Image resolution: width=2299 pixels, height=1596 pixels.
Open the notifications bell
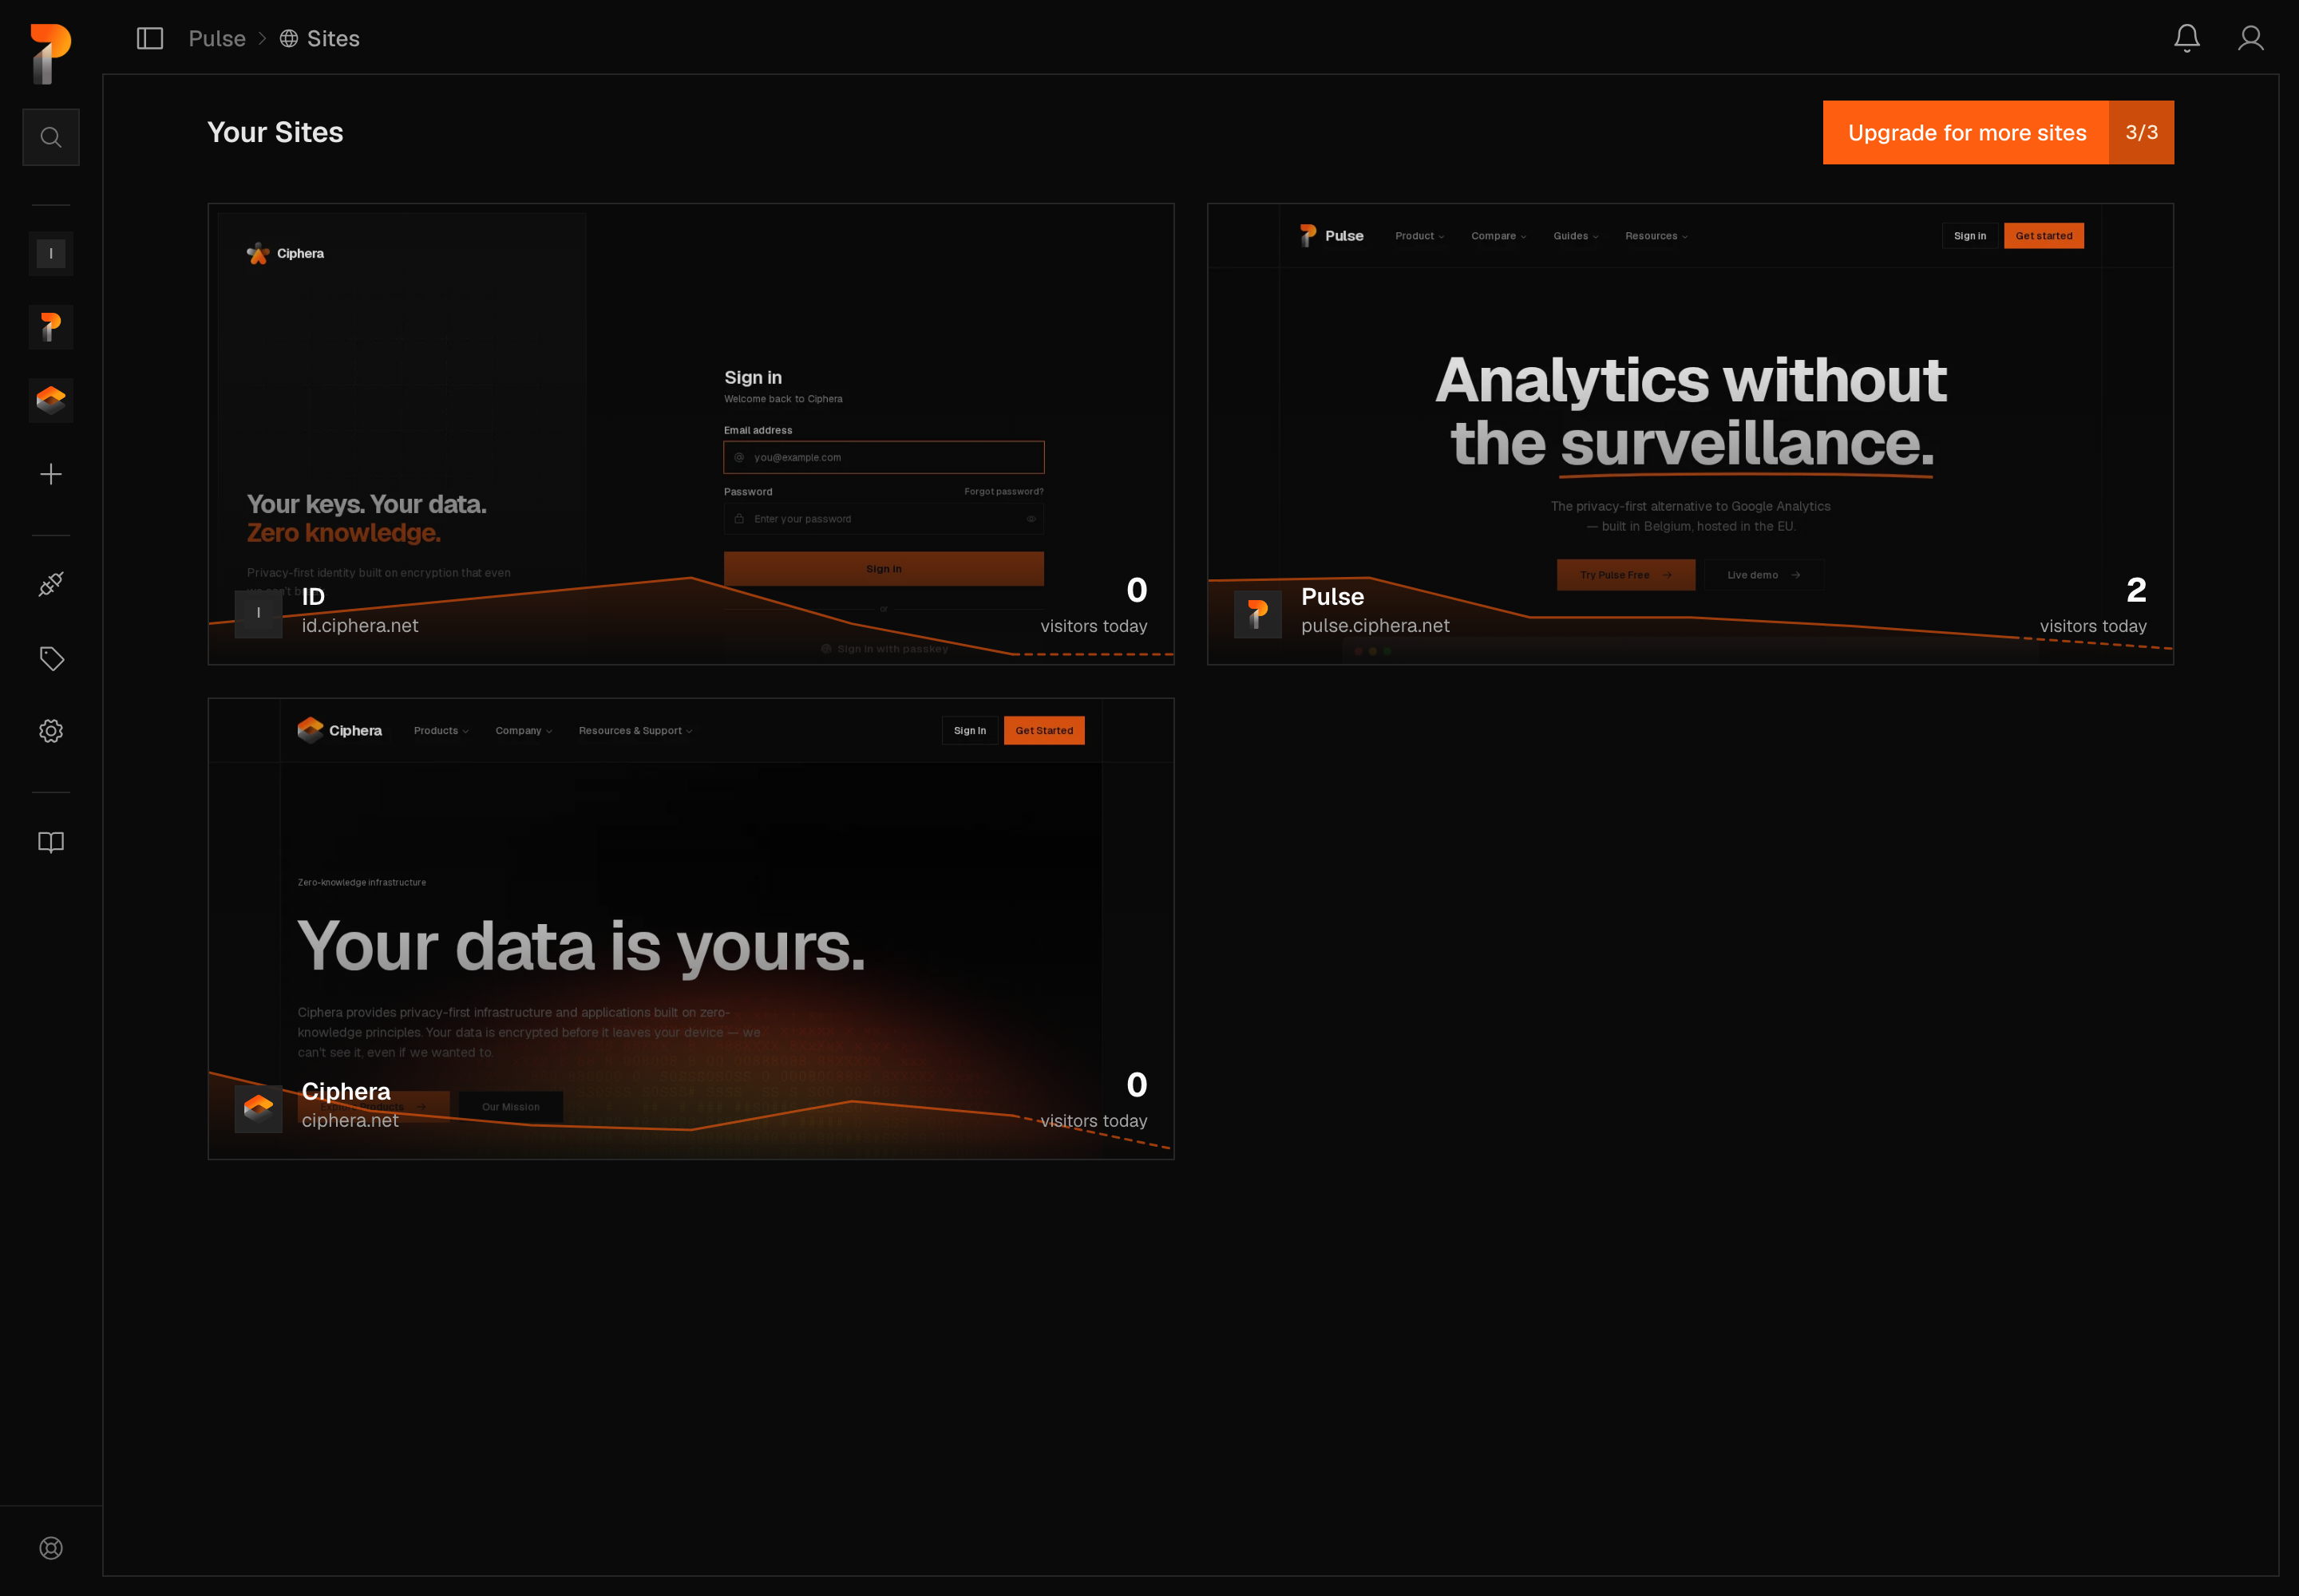(x=2187, y=38)
